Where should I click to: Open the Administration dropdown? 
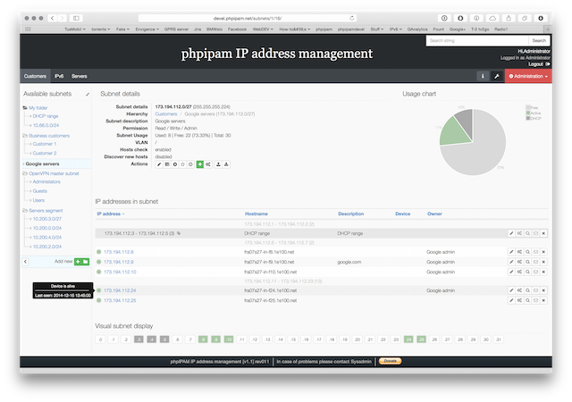pos(528,76)
